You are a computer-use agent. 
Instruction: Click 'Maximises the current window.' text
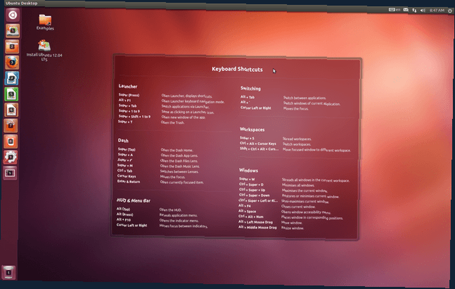305,191
